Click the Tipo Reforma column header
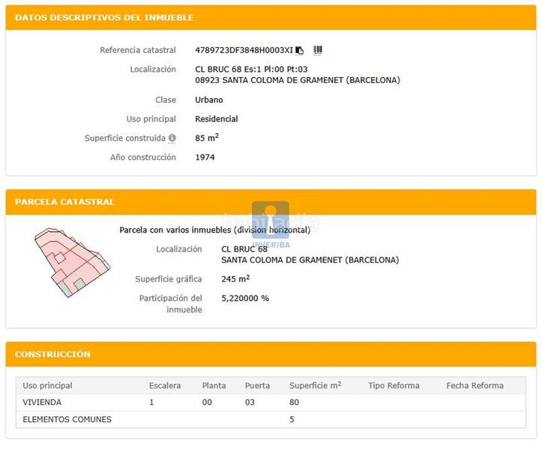This screenshot has height=449, width=542. pyautogui.click(x=394, y=385)
